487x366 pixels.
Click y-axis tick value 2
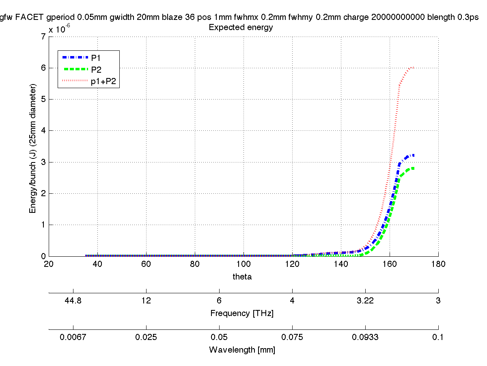[x=43, y=193]
